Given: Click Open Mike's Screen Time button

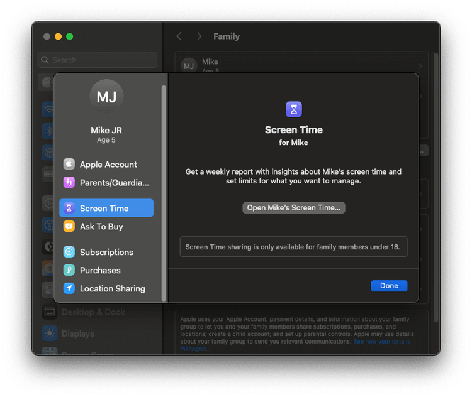Looking at the screenshot, I should pos(294,208).
